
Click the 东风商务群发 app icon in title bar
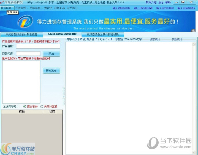2,2
